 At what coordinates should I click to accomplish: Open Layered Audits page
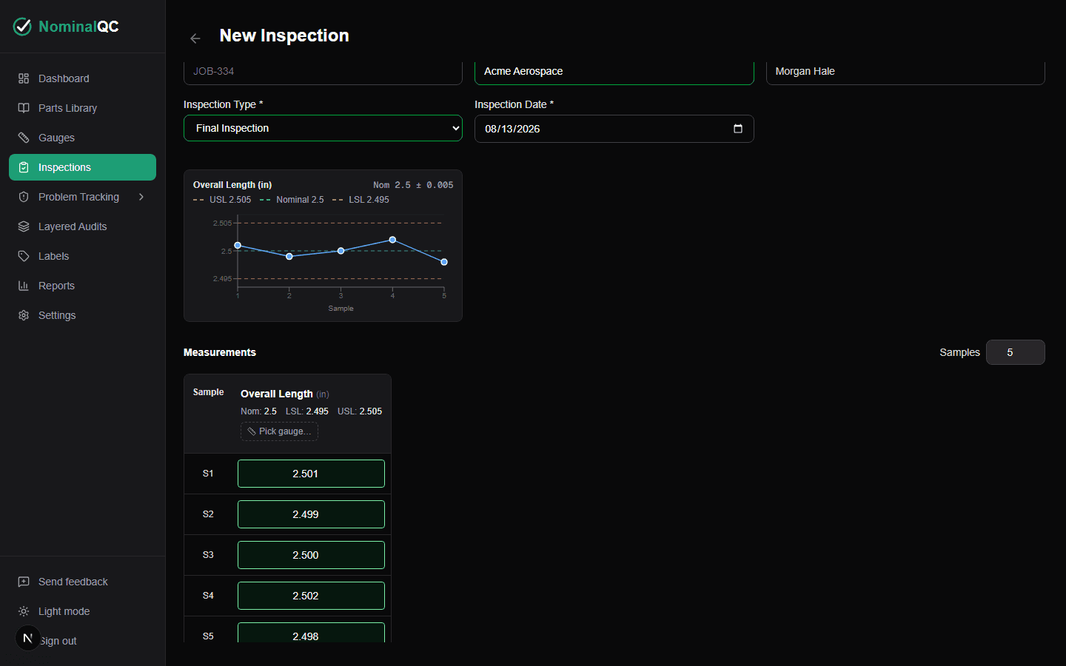pyautogui.click(x=82, y=226)
